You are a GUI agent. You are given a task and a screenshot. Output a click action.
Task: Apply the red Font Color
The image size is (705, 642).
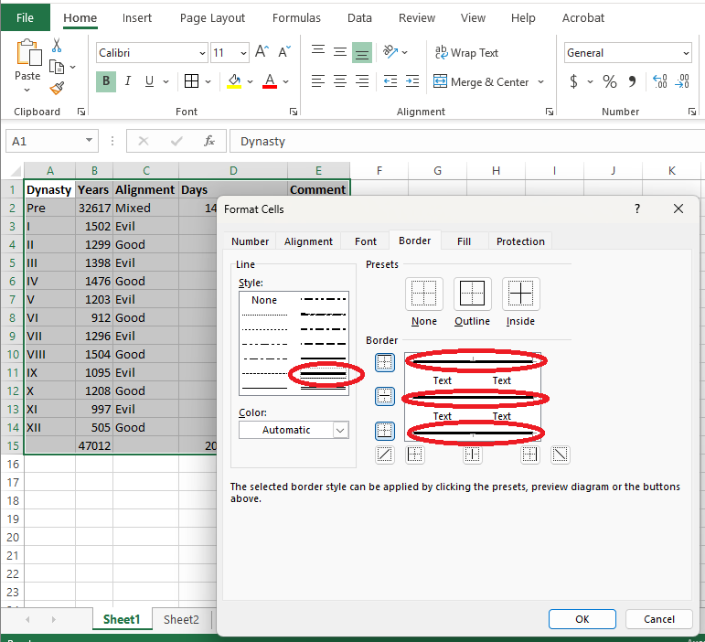tap(270, 81)
